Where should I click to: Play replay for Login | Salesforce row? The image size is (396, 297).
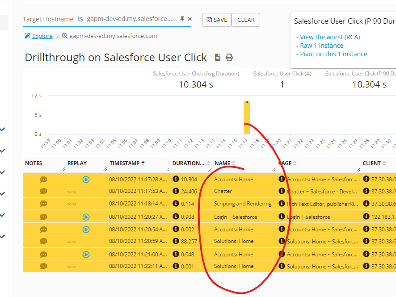(x=86, y=217)
